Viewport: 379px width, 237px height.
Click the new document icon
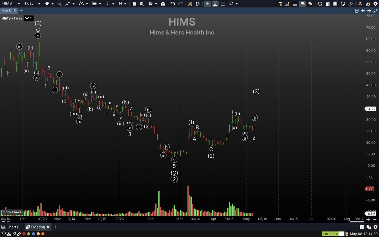click(x=134, y=3)
